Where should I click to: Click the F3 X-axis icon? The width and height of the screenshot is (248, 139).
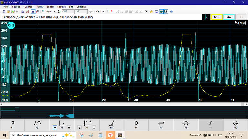pos(62,124)
